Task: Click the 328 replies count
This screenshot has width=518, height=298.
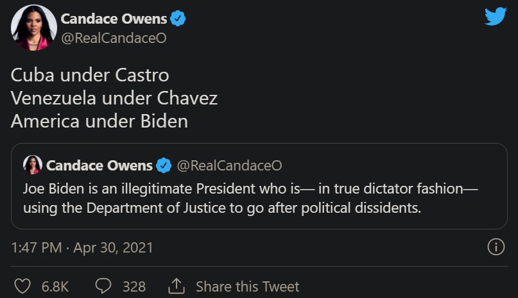Action: (x=134, y=286)
